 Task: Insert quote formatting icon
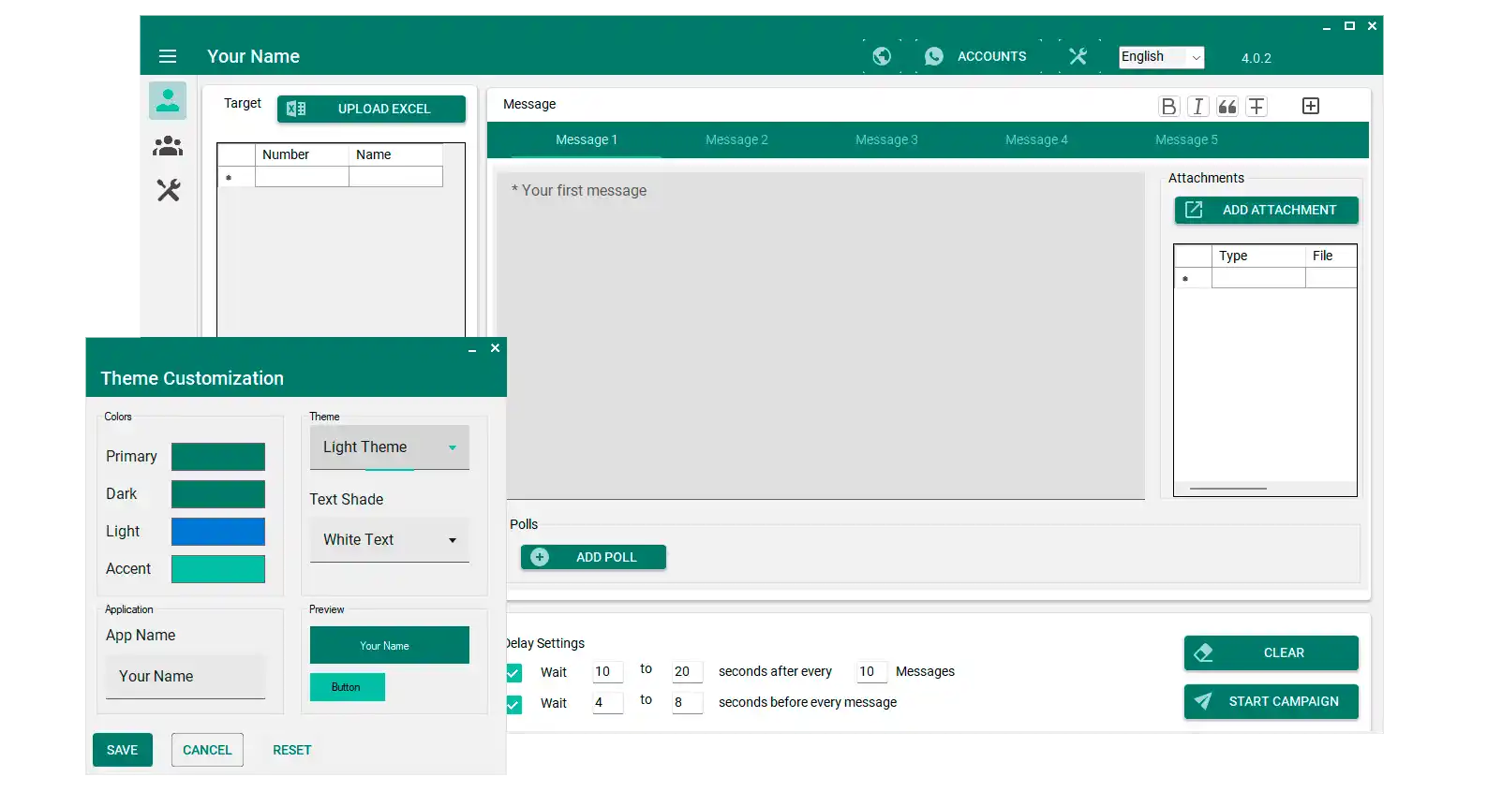click(x=1227, y=107)
